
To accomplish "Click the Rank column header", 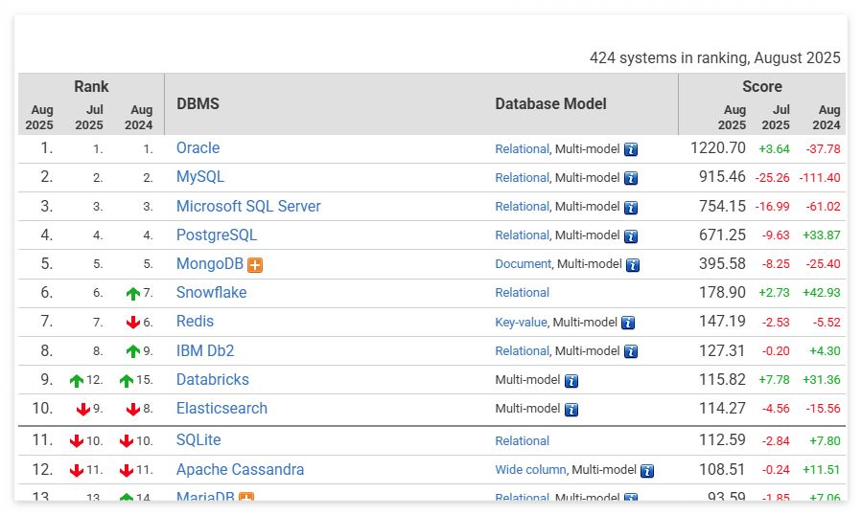I will (x=91, y=87).
